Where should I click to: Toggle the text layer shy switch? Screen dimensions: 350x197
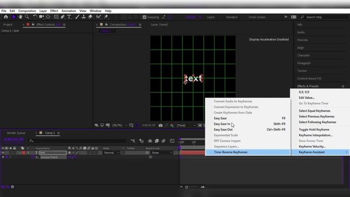point(69,153)
